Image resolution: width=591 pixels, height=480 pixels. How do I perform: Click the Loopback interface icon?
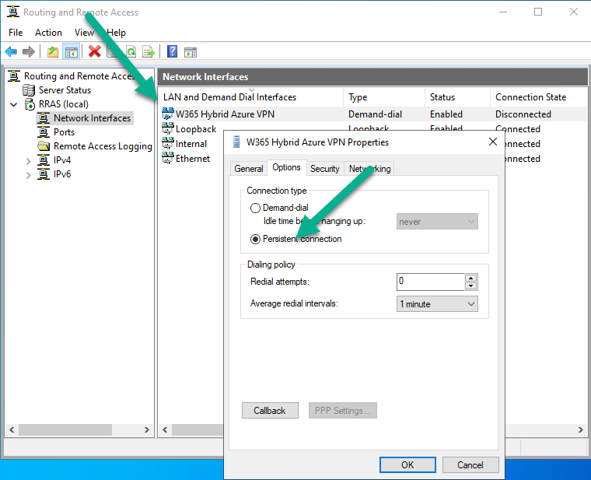point(168,128)
